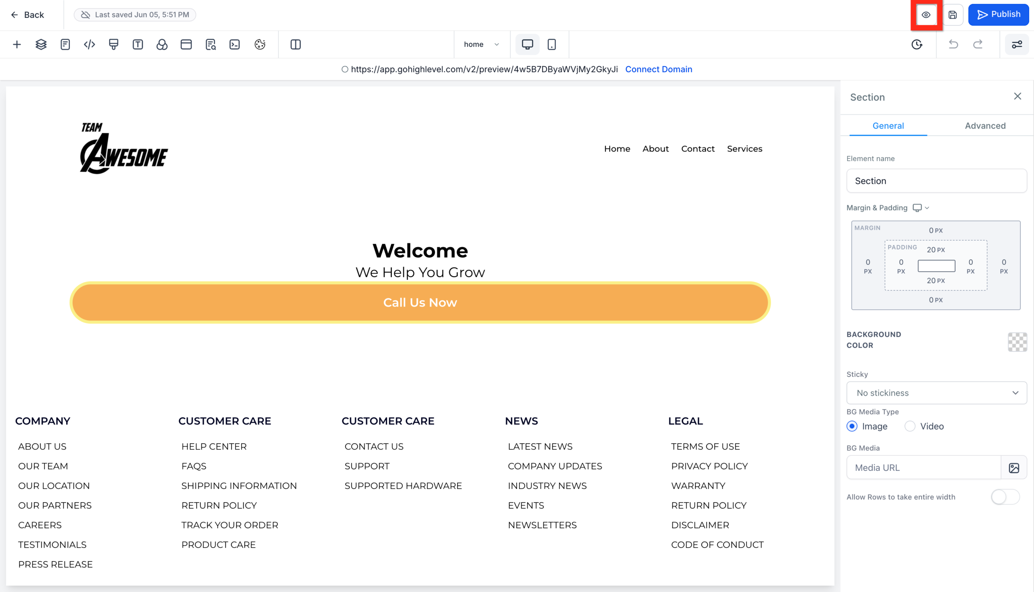The width and height of the screenshot is (1034, 592).
Task: Open the SEO search settings icon
Action: pyautogui.click(x=210, y=44)
